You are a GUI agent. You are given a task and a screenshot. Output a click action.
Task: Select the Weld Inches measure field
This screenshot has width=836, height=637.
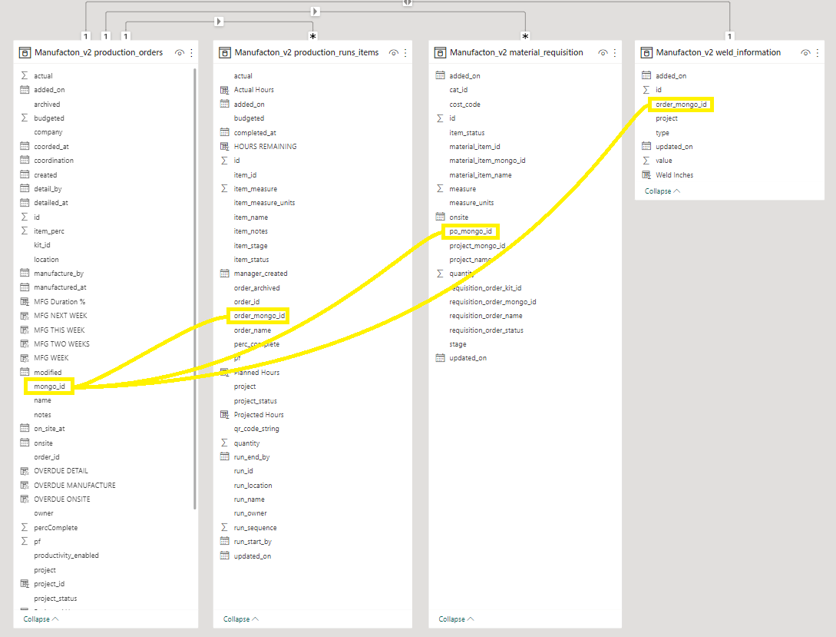tap(674, 175)
